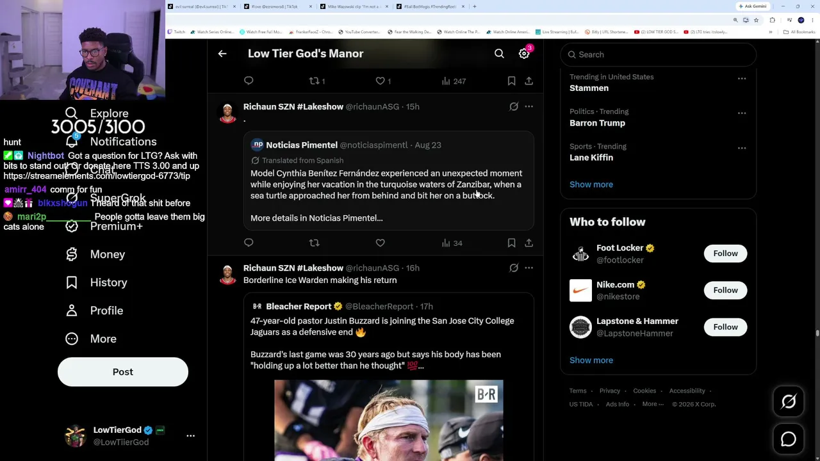Click the Post button
Image resolution: width=820 pixels, height=461 pixels.
pyautogui.click(x=123, y=372)
